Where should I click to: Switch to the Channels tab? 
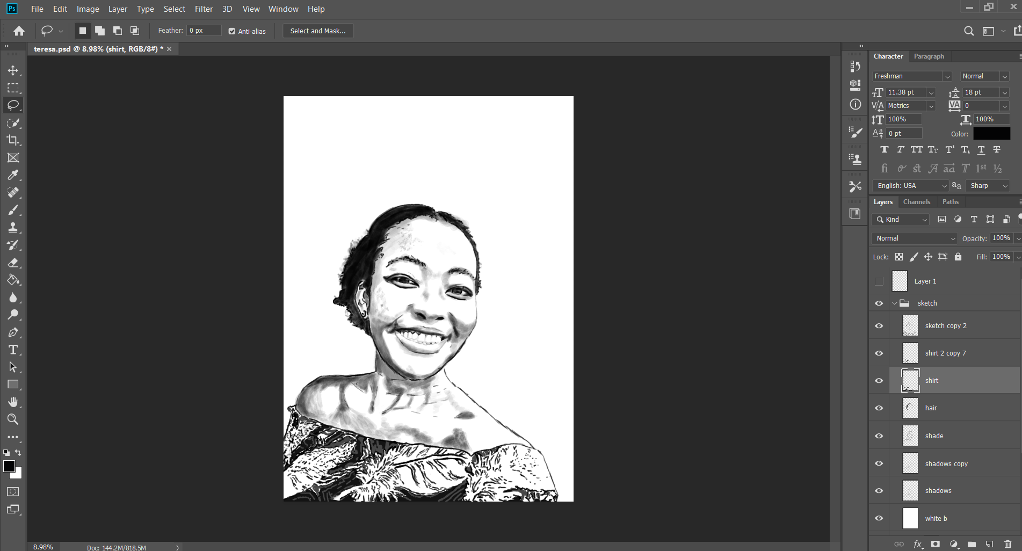(917, 201)
